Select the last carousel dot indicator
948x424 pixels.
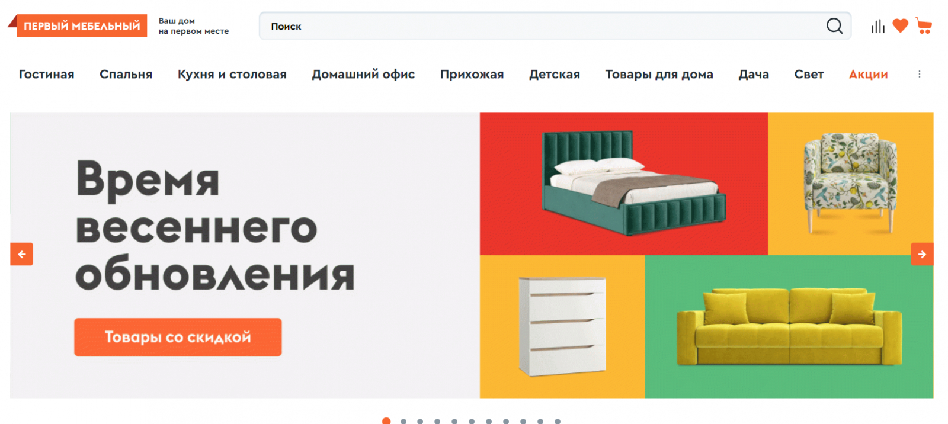click(x=558, y=421)
